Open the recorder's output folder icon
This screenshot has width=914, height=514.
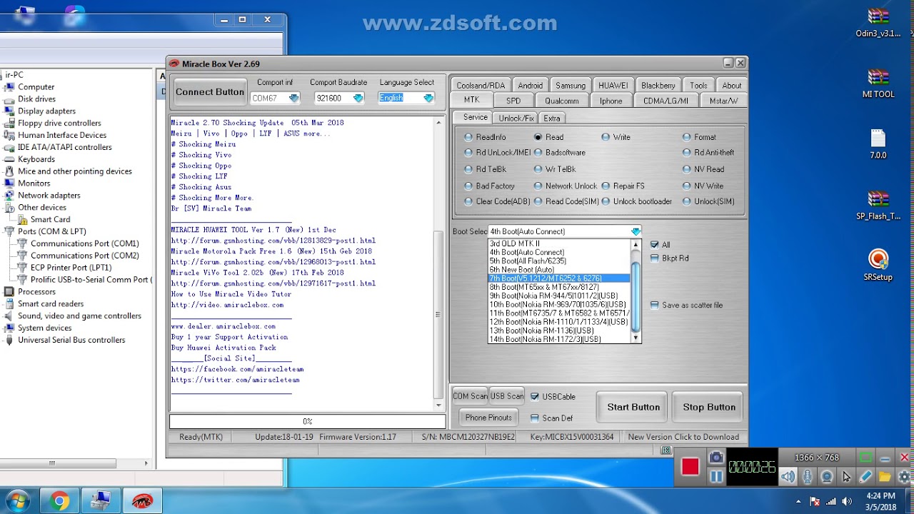885,476
